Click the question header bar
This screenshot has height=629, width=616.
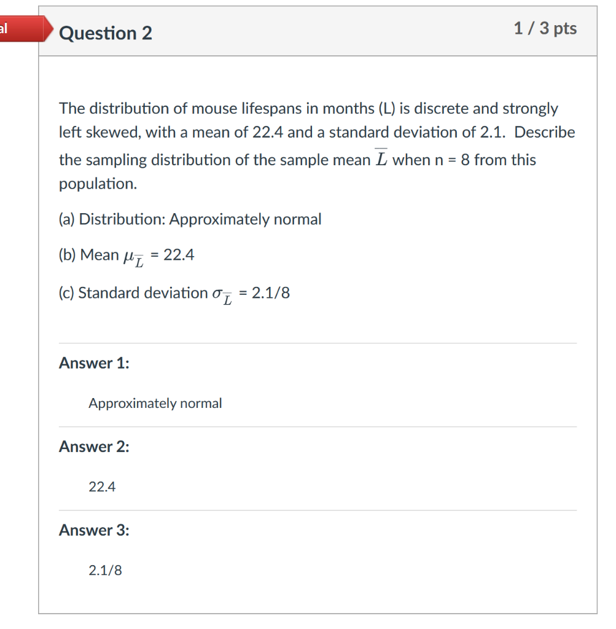tap(318, 31)
